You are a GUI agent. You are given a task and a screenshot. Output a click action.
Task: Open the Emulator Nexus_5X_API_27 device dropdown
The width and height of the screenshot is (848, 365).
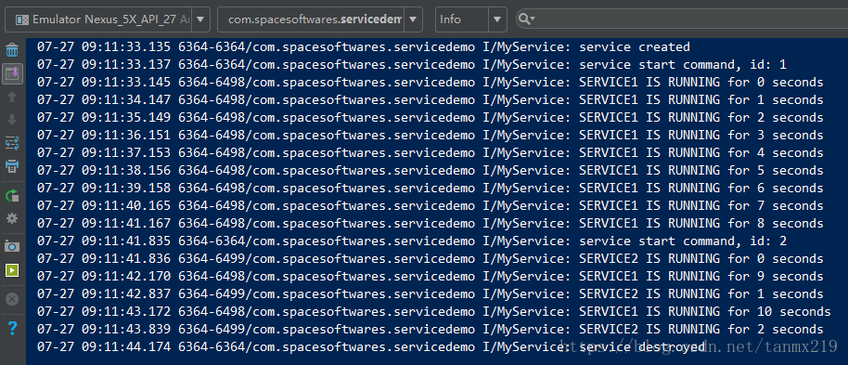pyautogui.click(x=108, y=20)
